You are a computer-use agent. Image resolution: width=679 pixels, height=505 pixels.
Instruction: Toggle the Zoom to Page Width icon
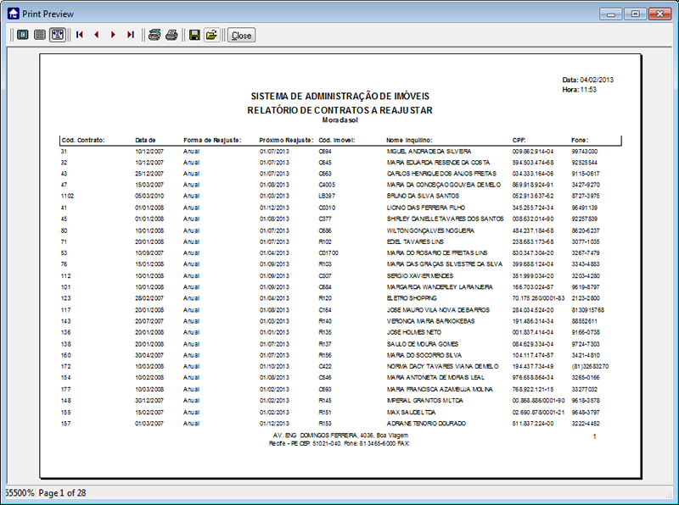[x=57, y=35]
